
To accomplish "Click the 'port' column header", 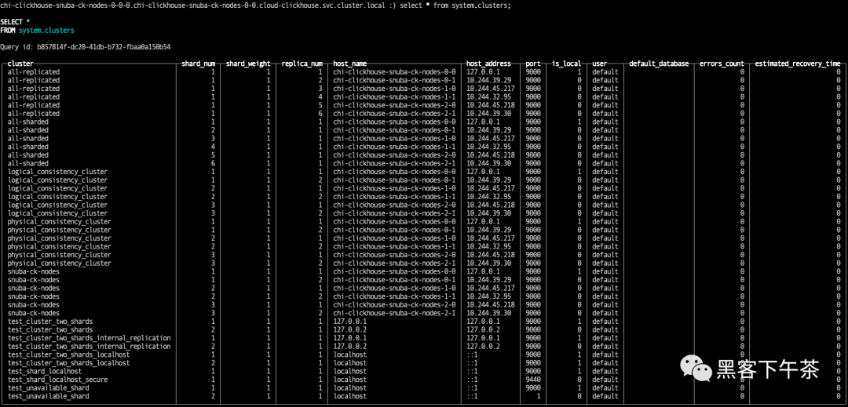I will (532, 64).
